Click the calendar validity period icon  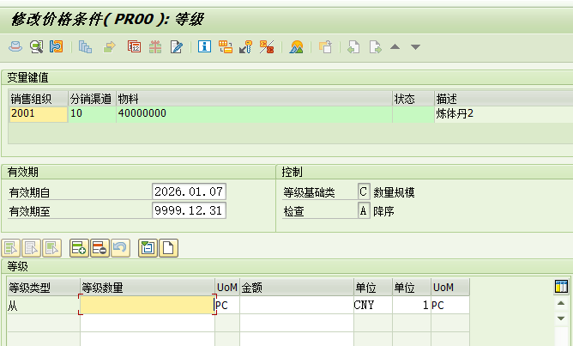[x=134, y=46]
